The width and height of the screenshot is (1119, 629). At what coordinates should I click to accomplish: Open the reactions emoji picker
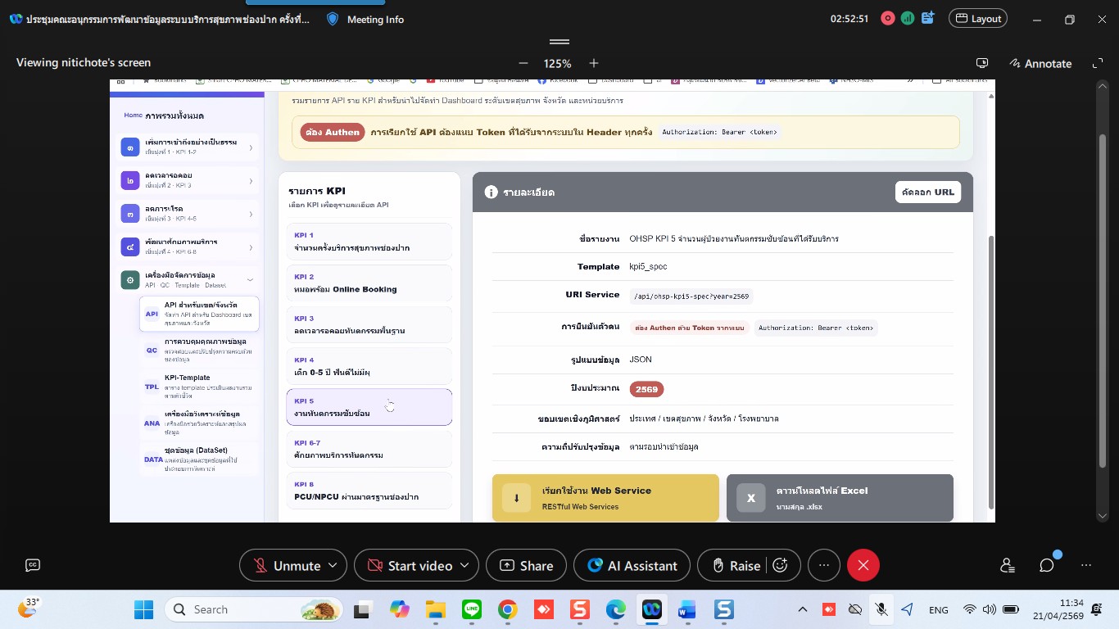(781, 565)
